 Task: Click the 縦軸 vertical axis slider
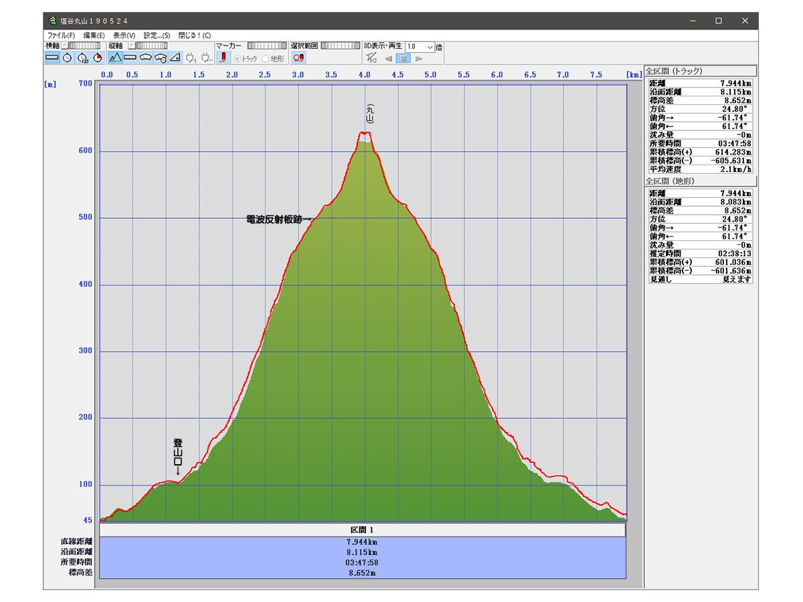(152, 46)
